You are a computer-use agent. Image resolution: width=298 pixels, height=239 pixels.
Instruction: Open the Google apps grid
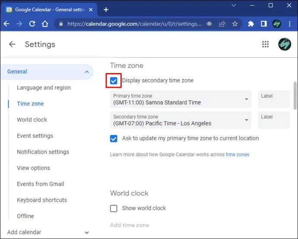point(265,44)
